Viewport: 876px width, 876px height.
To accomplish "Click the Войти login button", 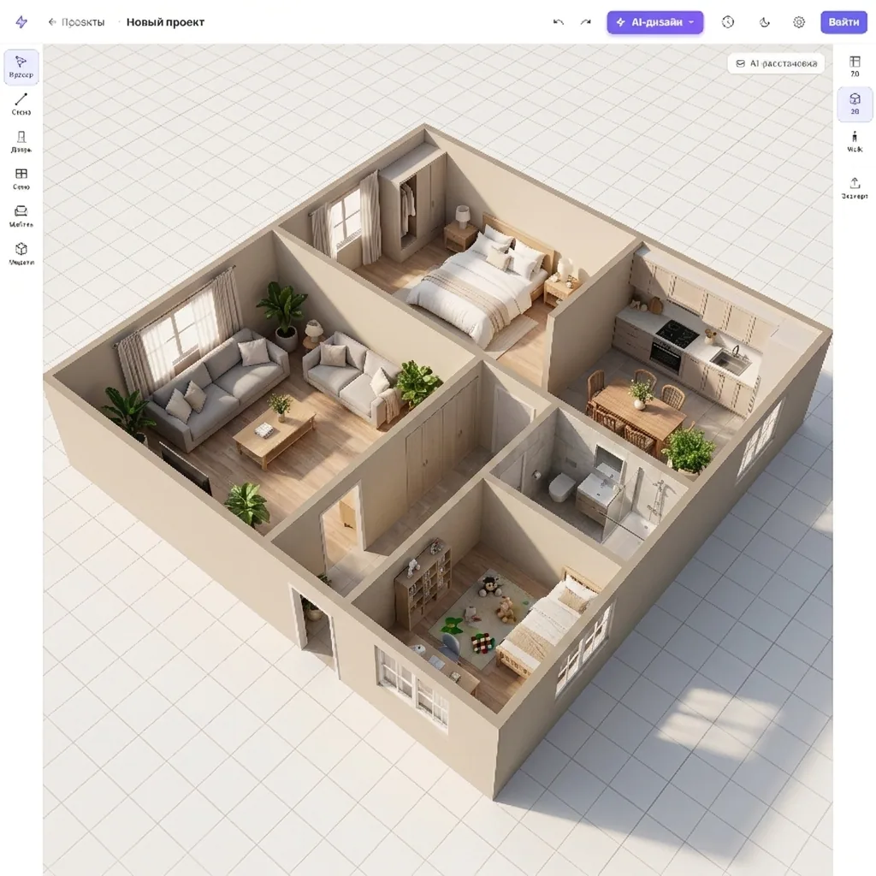I will point(843,22).
